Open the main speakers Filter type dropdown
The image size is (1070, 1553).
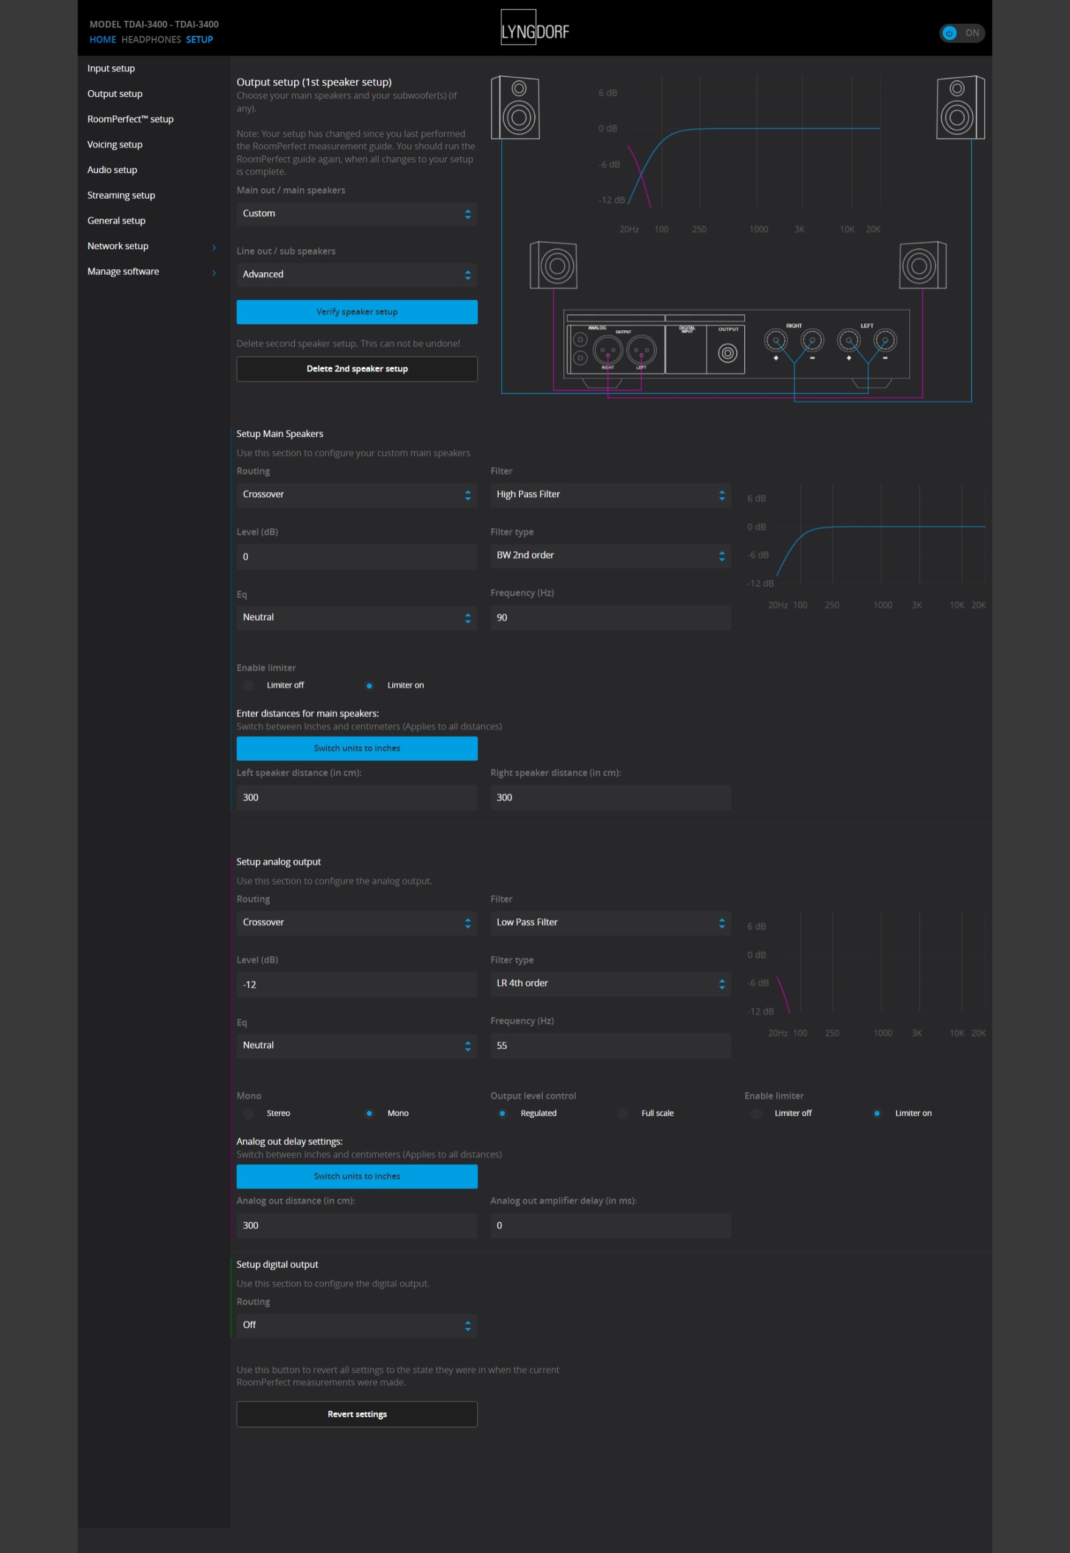pyautogui.click(x=610, y=555)
